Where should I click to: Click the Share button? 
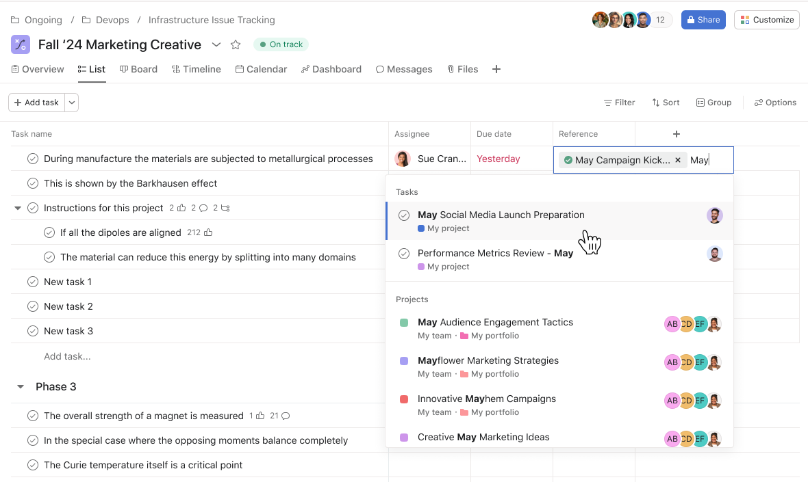(703, 20)
